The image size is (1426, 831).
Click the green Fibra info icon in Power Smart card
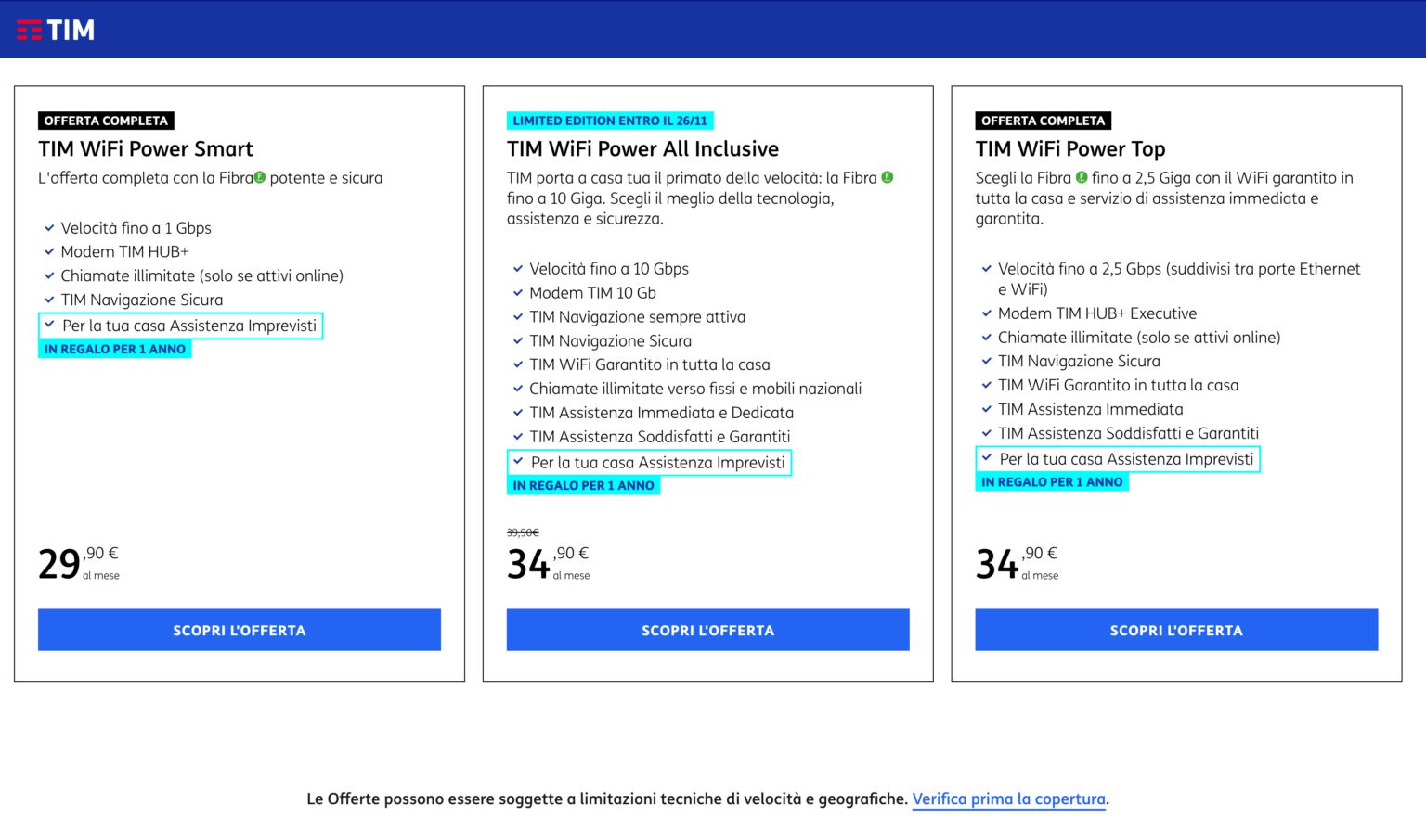(x=261, y=176)
